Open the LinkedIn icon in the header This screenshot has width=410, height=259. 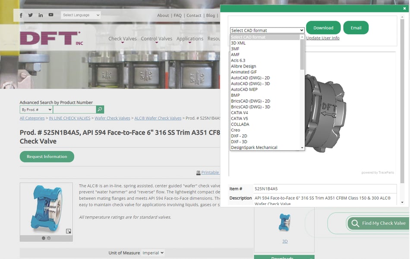[40, 15]
